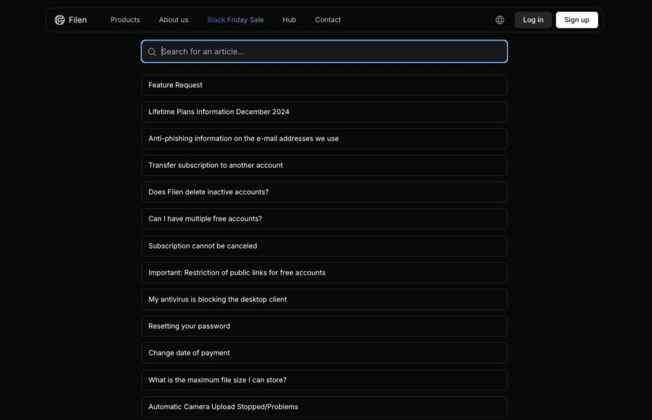Viewport: 652px width, 420px height.
Task: Click the Sign up button
Action: (576, 20)
